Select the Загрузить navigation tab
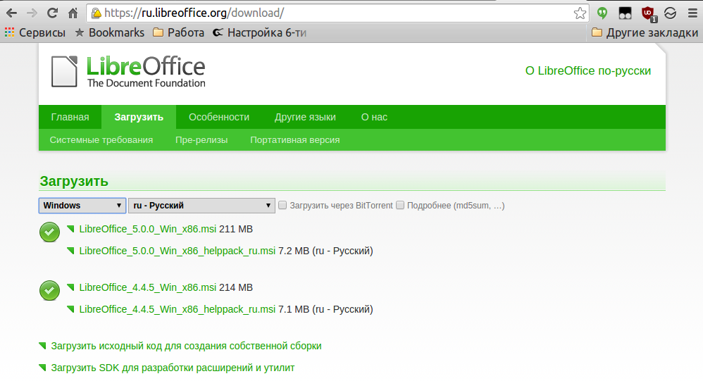This screenshot has width=703, height=381. coord(139,117)
